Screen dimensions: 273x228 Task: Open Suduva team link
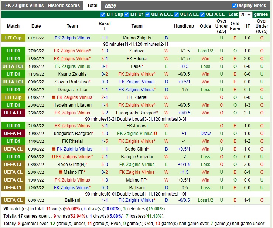[137, 51]
